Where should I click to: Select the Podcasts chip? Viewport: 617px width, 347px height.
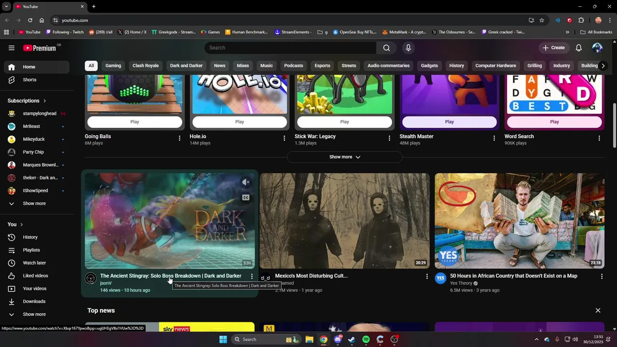tap(294, 66)
